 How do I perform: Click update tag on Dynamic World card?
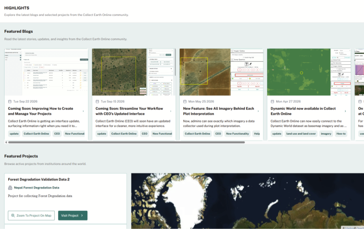coord(277,134)
